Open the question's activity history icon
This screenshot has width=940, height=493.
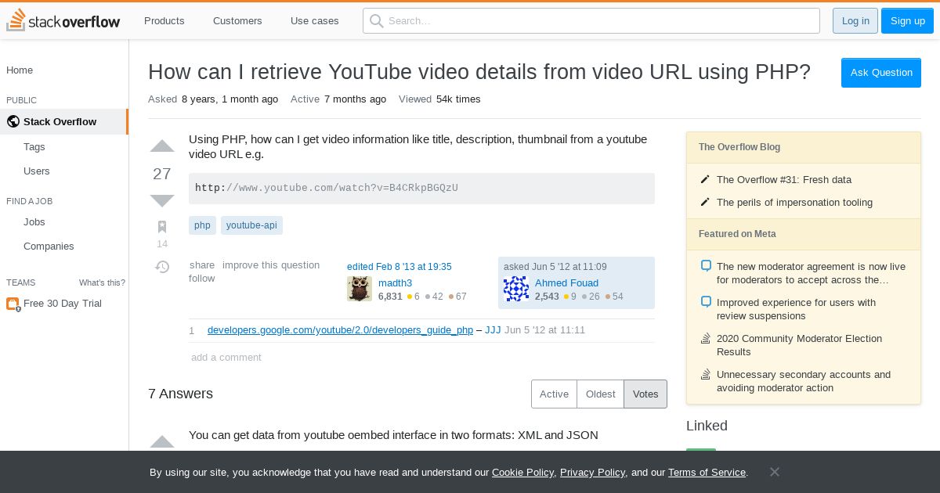[162, 267]
